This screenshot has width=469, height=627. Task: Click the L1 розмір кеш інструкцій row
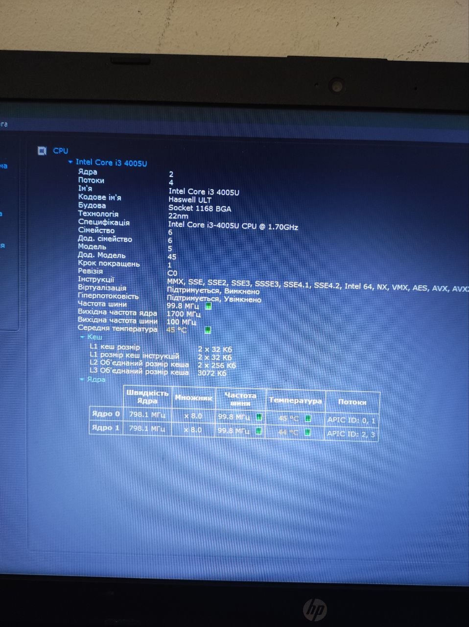point(161,357)
